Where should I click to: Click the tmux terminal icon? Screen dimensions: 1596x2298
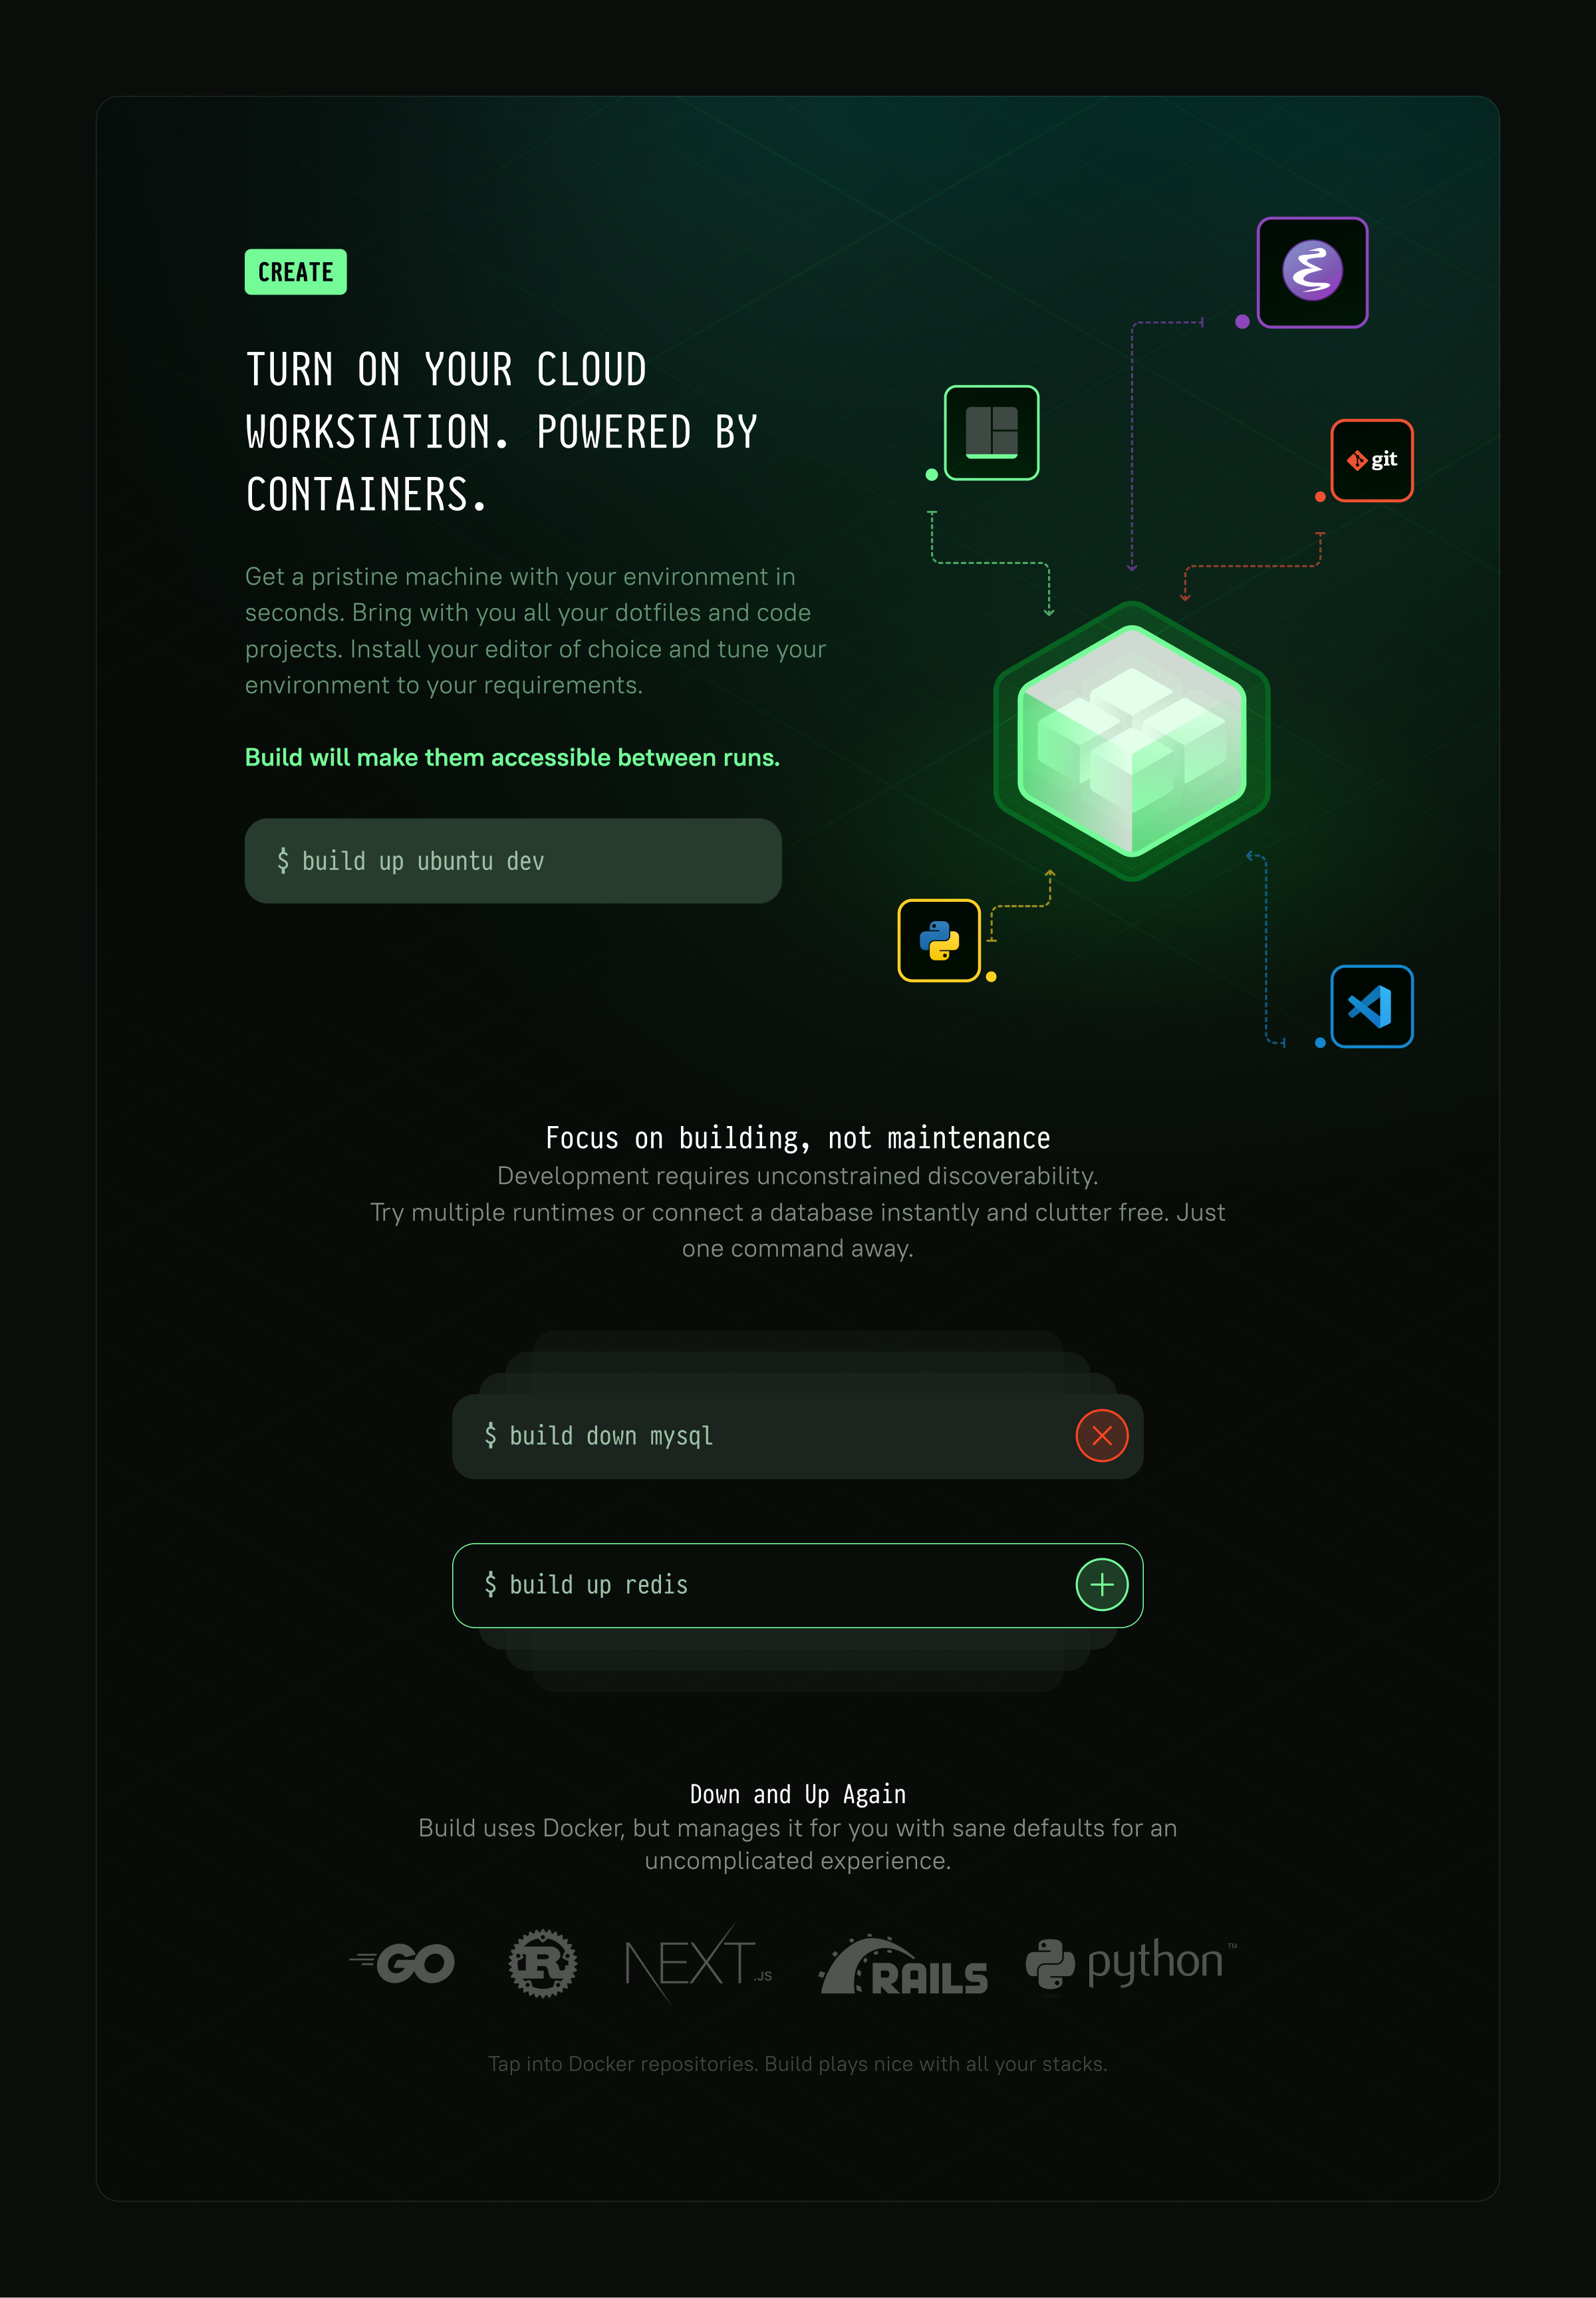990,430
